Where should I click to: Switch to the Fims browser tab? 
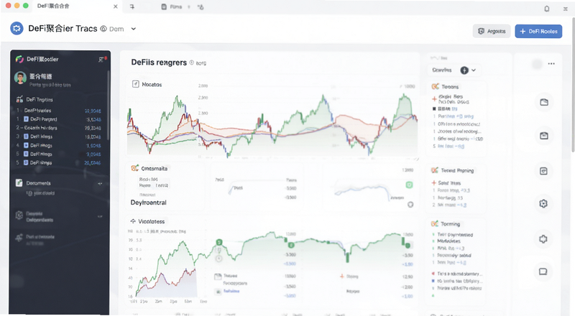tap(172, 6)
